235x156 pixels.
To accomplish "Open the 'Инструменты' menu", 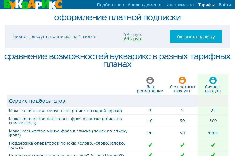I will coord(180,5).
